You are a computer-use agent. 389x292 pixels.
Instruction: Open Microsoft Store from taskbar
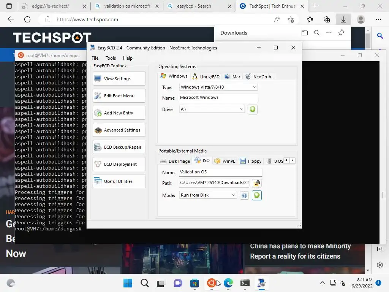click(x=194, y=283)
